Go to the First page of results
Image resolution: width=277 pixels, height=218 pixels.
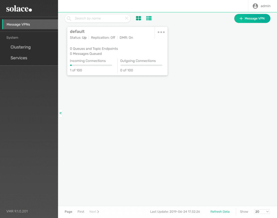(81, 212)
